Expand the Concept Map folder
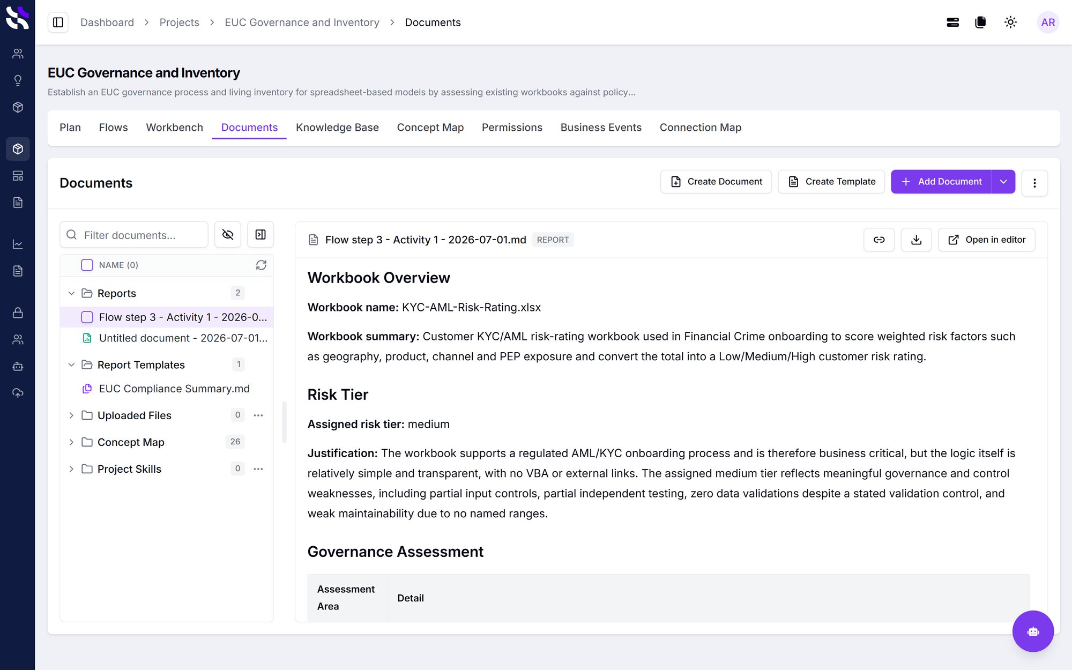The width and height of the screenshot is (1072, 670). (71, 442)
